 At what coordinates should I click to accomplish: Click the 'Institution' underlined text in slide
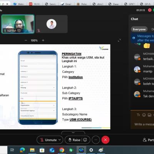[75, 77]
